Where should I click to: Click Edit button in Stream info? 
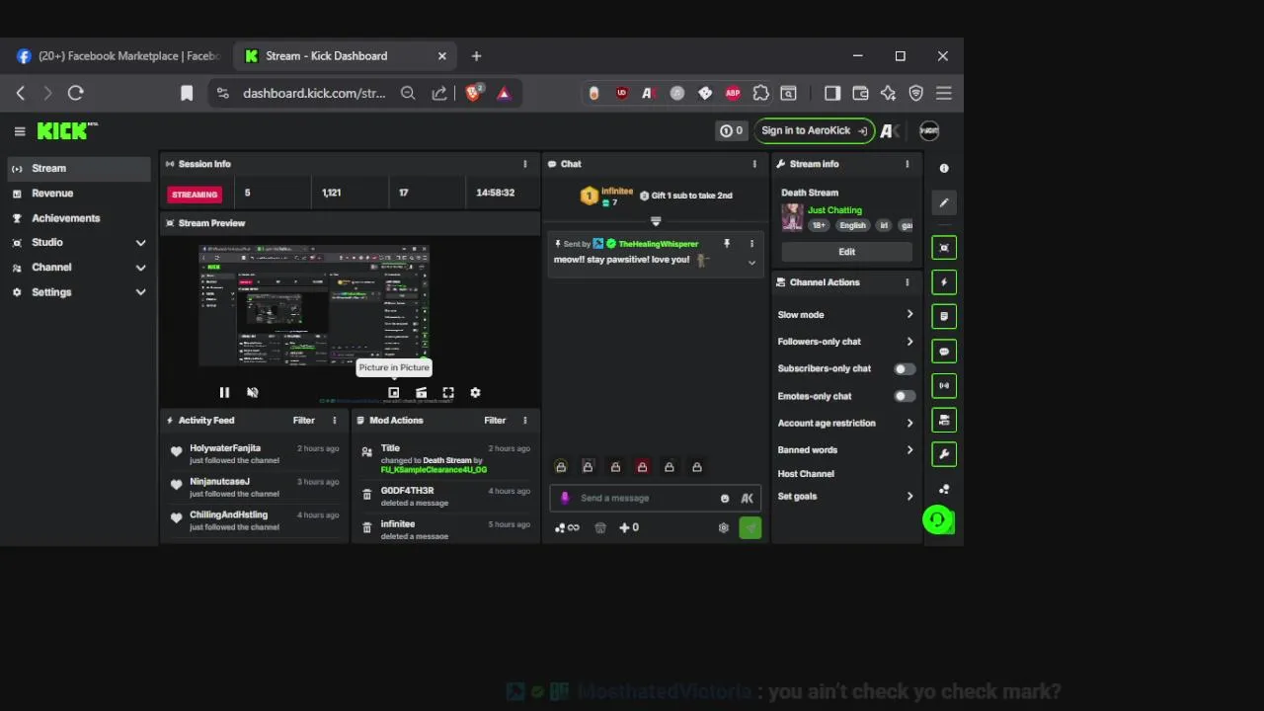846,252
